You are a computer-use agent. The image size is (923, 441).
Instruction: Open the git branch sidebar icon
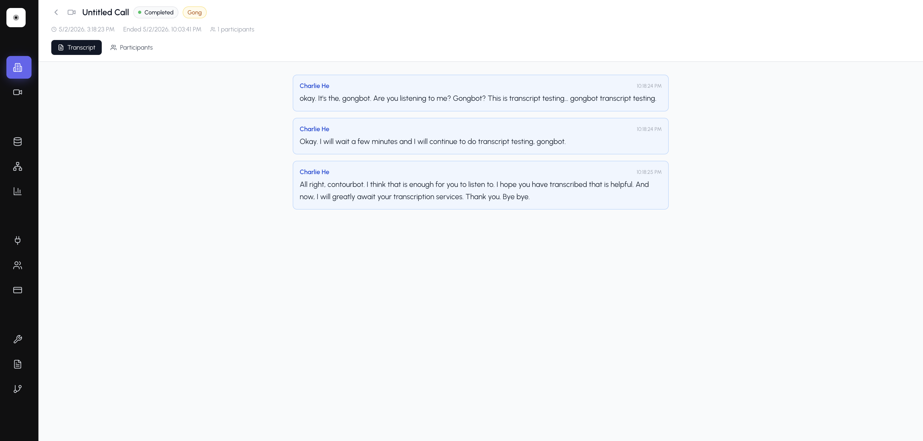point(18,389)
